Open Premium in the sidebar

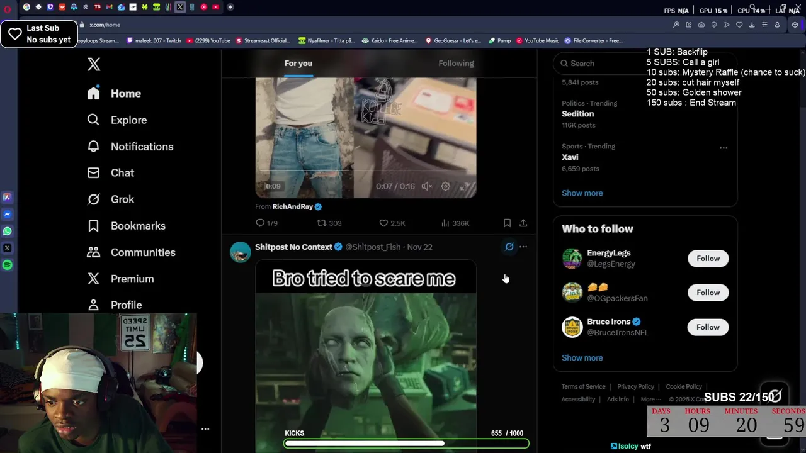click(x=120, y=278)
